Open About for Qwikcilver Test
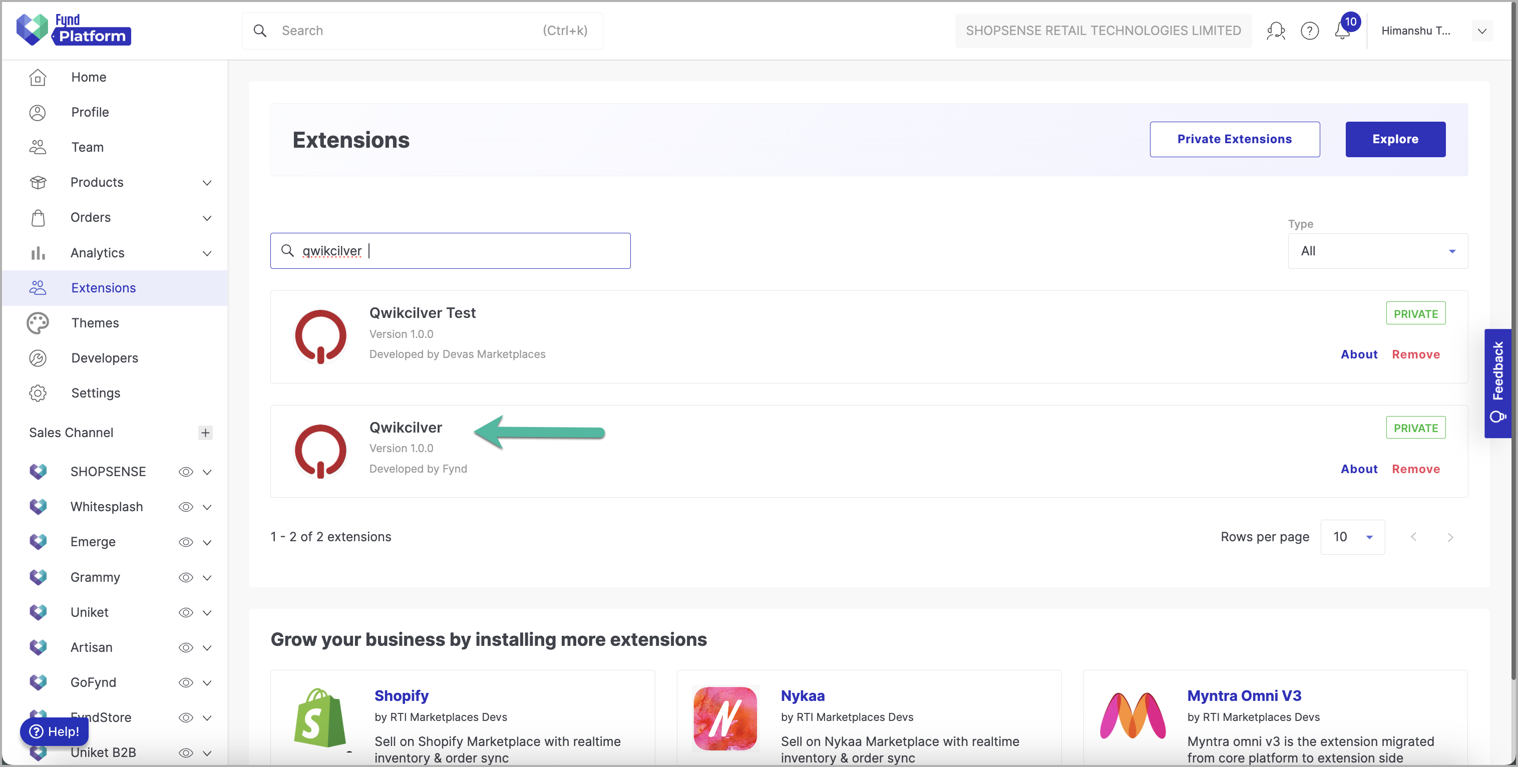Screen dimensions: 1518x767 click(1359, 354)
